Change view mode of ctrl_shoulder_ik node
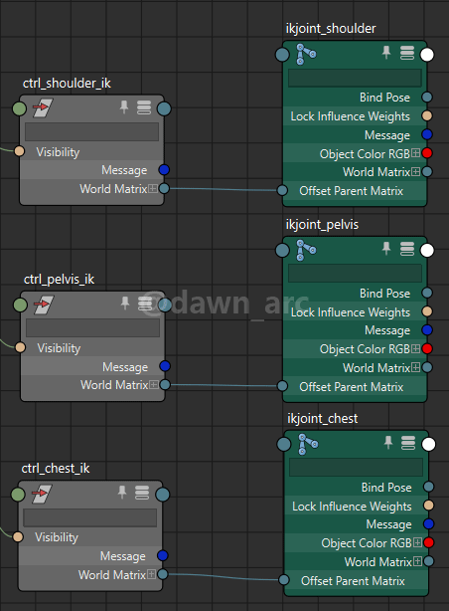Viewport: 449px width, 611px height. click(x=144, y=107)
